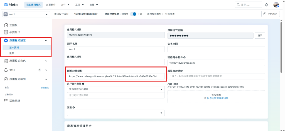Click the 應用程式編號 read-only field

pos(116,35)
